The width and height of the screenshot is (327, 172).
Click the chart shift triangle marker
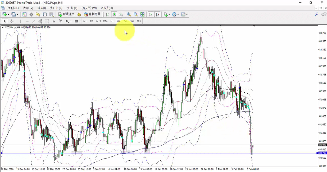[254, 26]
